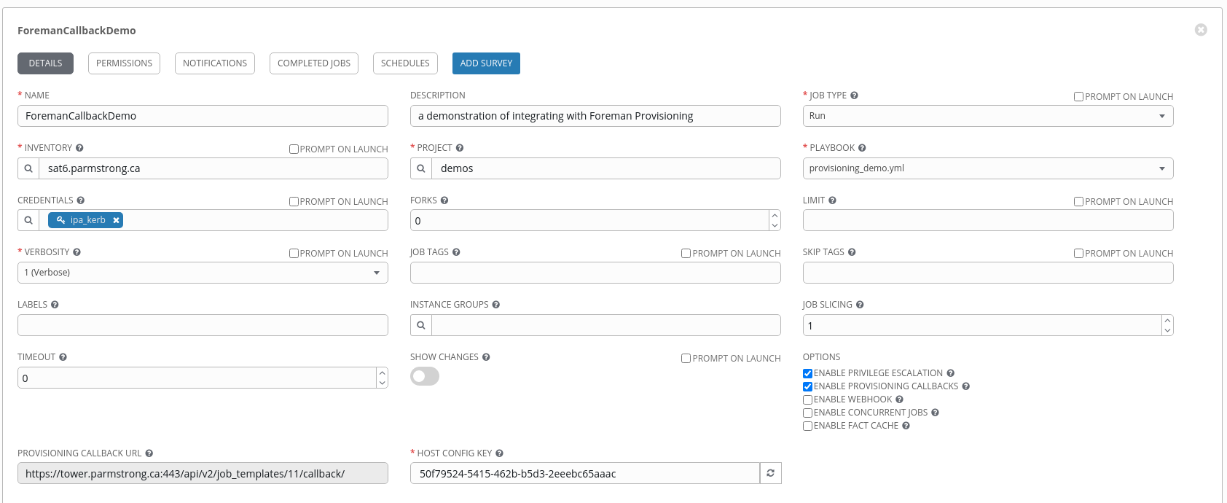Click the Project lookup search icon
Screen dimensions: 1227x503
pyautogui.click(x=421, y=168)
